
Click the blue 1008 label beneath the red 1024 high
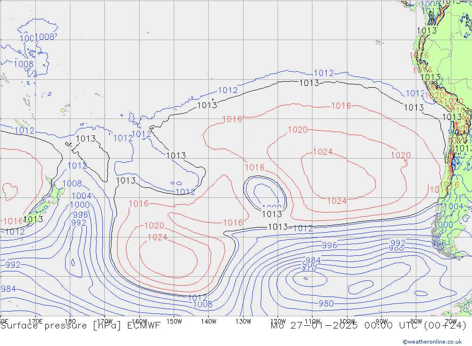203,304
